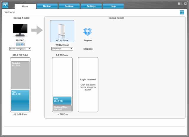Click the target Files 284.9 GB segment

pos(62,100)
